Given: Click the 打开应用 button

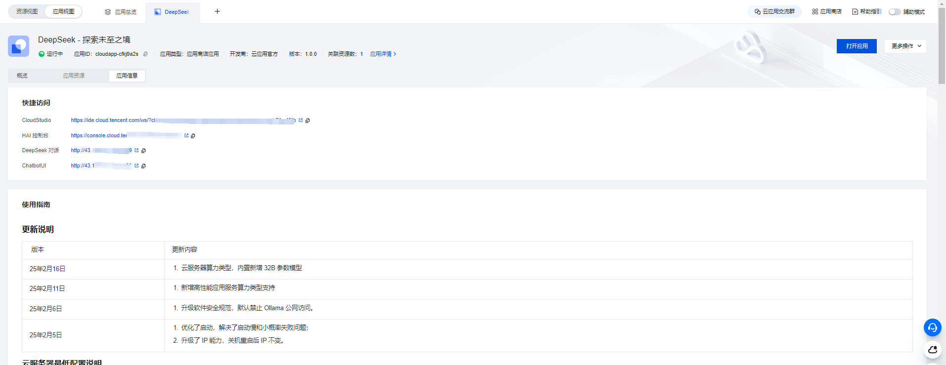Looking at the screenshot, I should click(857, 46).
